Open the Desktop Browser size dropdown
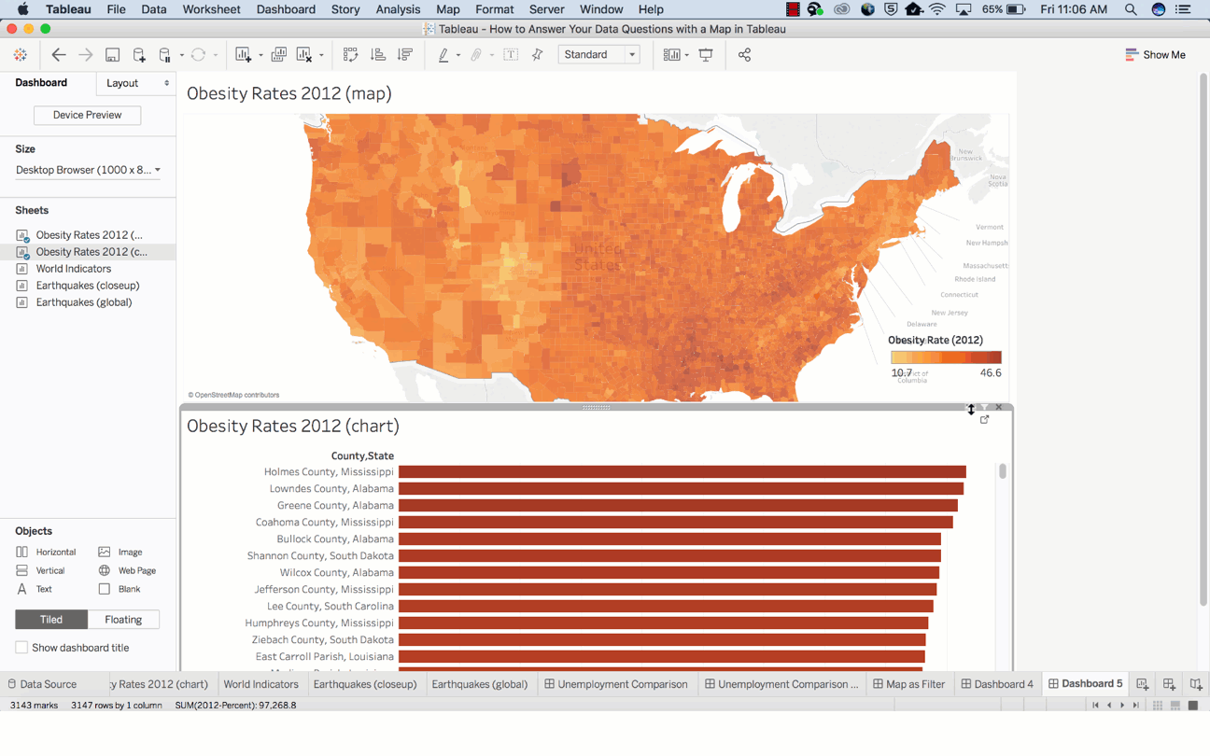The height and width of the screenshot is (756, 1210). (x=89, y=170)
